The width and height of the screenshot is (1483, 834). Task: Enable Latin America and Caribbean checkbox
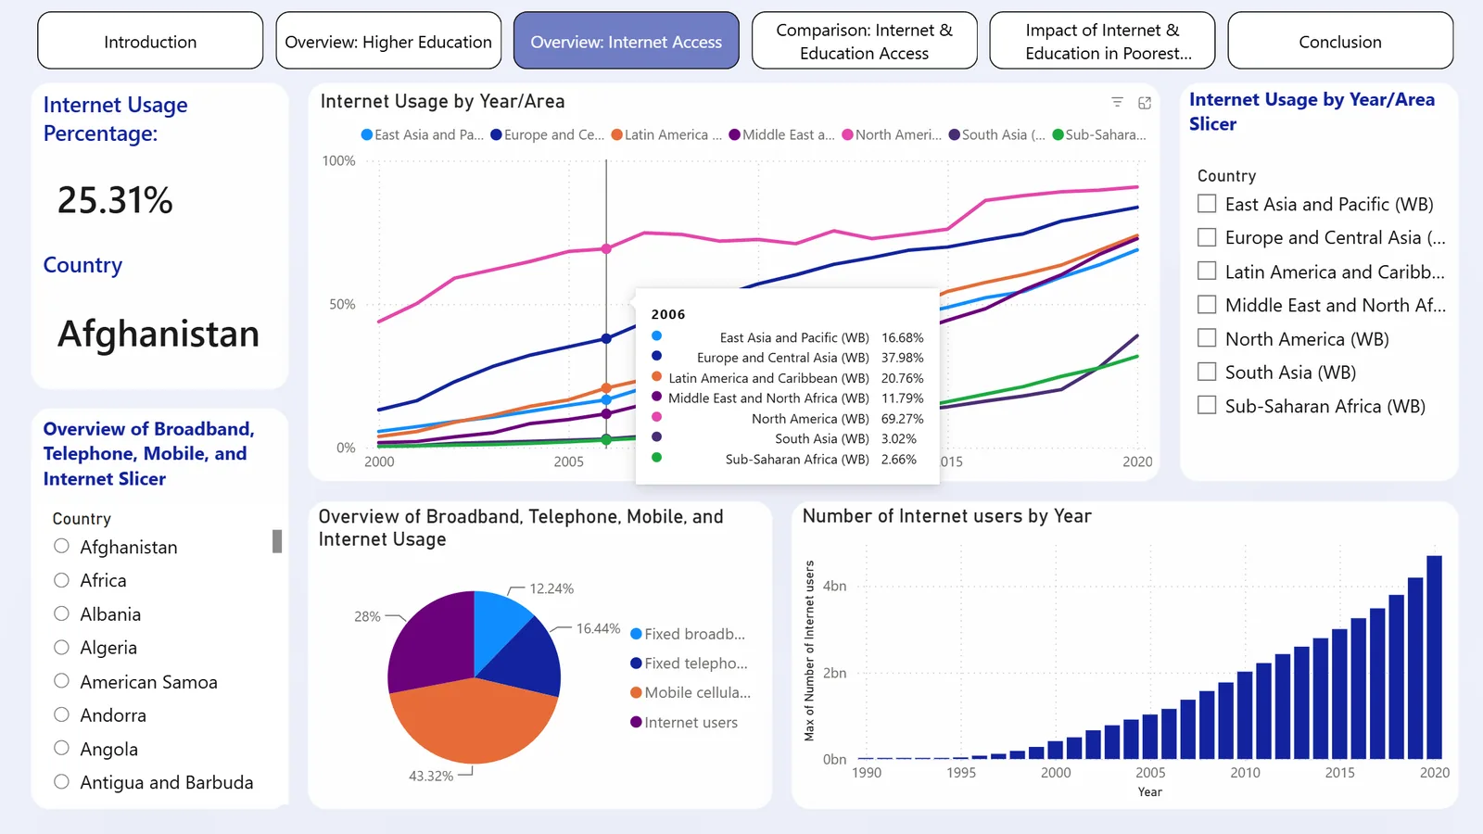1207,271
